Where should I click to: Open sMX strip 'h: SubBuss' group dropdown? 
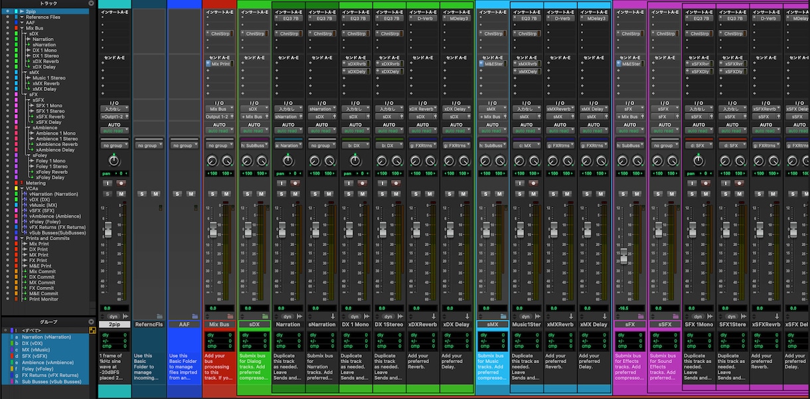click(492, 145)
